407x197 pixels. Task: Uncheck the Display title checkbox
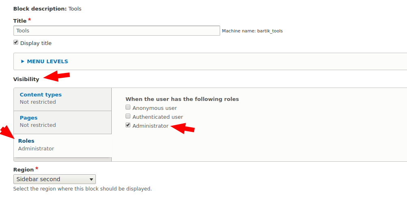[x=16, y=43]
